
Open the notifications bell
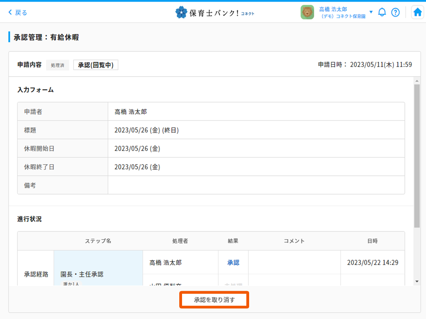click(382, 12)
